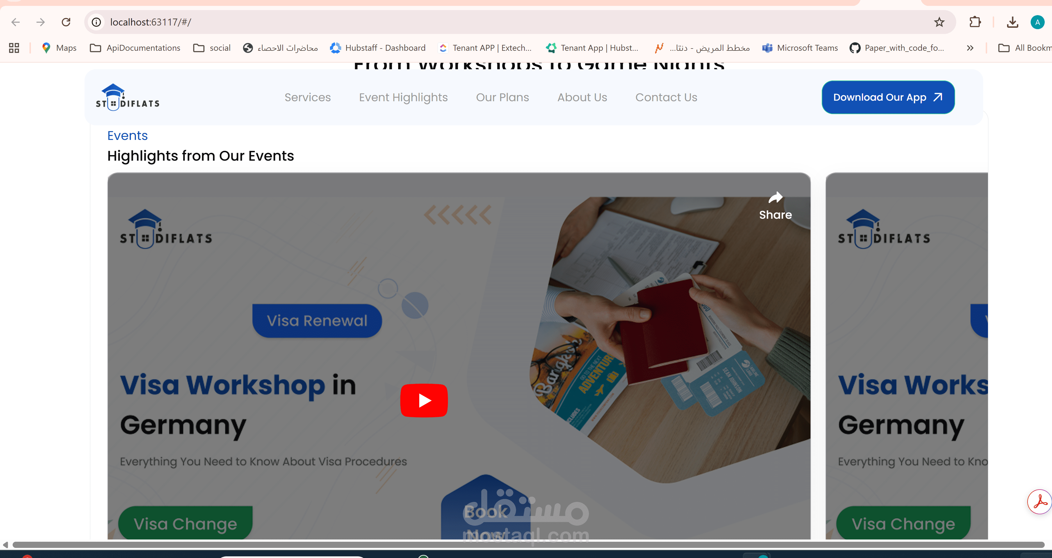Viewport: 1052px width, 558px height.
Task: Open the Contact Us link
Action: click(x=666, y=97)
